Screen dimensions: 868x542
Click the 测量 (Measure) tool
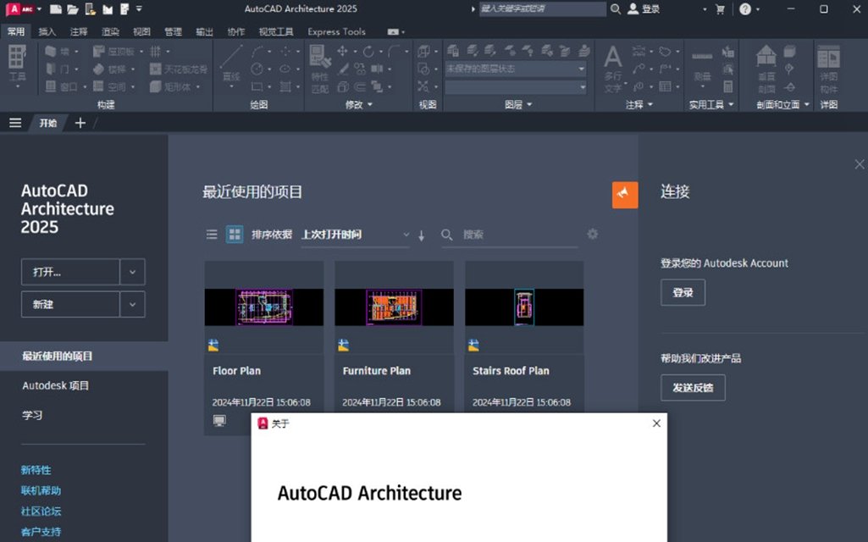(702, 66)
